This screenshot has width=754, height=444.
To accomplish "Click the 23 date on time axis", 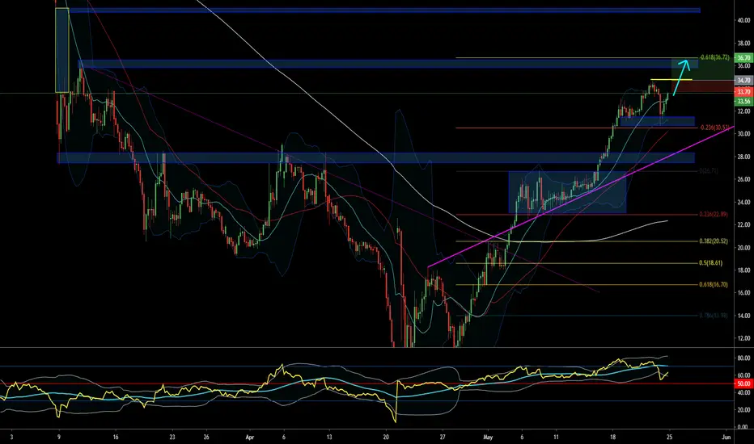I will (x=172, y=438).
